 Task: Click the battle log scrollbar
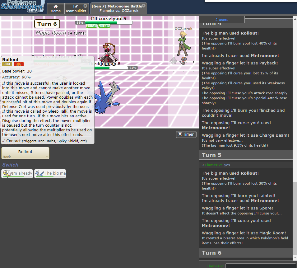click(295, 218)
